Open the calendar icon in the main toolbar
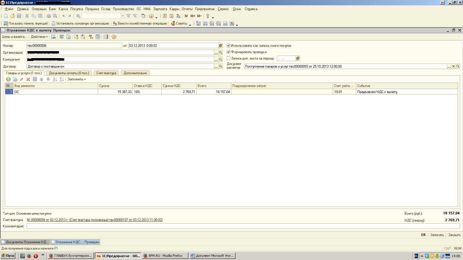This screenshot has width=463, height=260. (x=171, y=16)
